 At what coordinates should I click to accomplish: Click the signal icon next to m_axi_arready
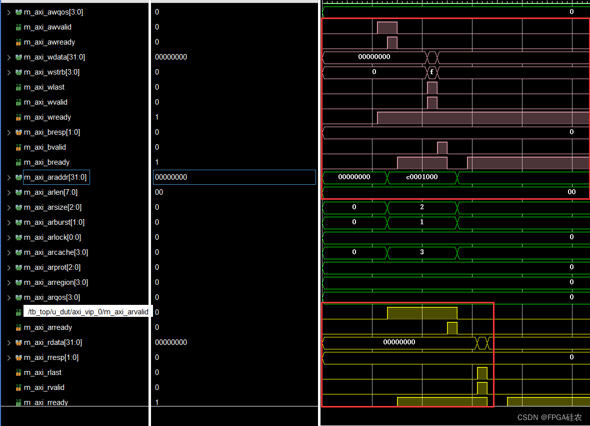point(18,327)
